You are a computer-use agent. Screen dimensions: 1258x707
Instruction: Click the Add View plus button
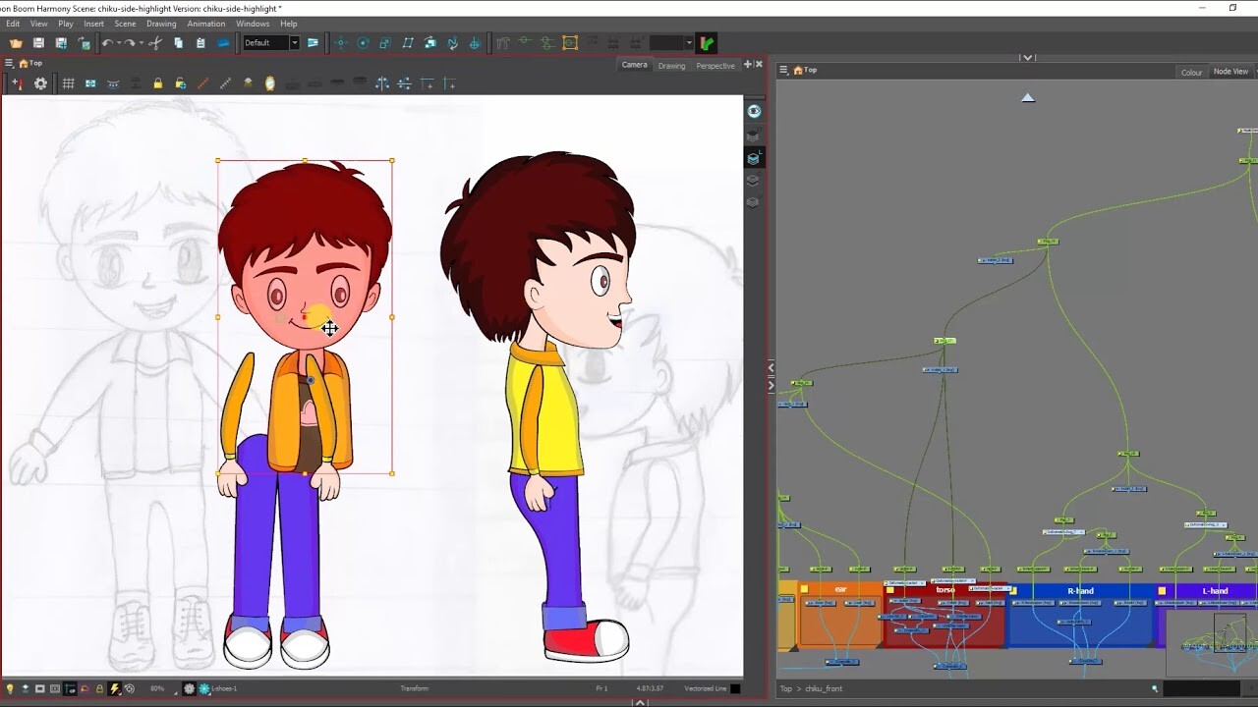click(749, 63)
